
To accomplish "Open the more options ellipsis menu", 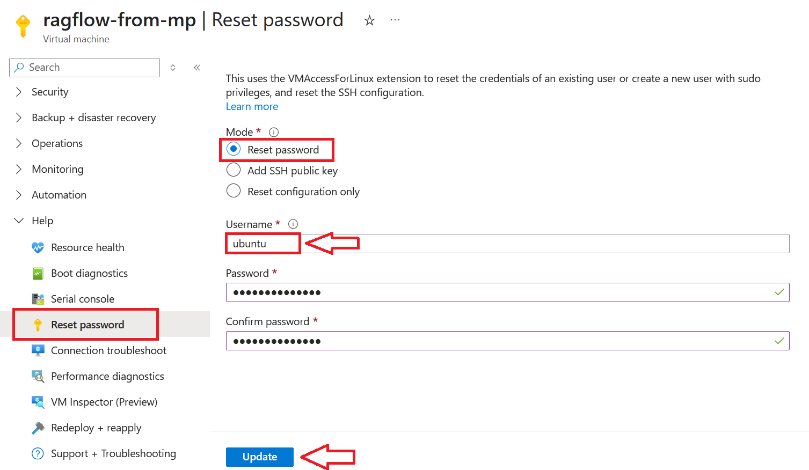I will [x=395, y=20].
